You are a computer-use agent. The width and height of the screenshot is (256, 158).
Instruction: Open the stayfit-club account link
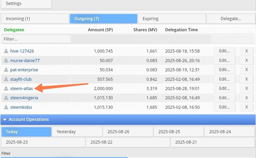(x=21, y=79)
